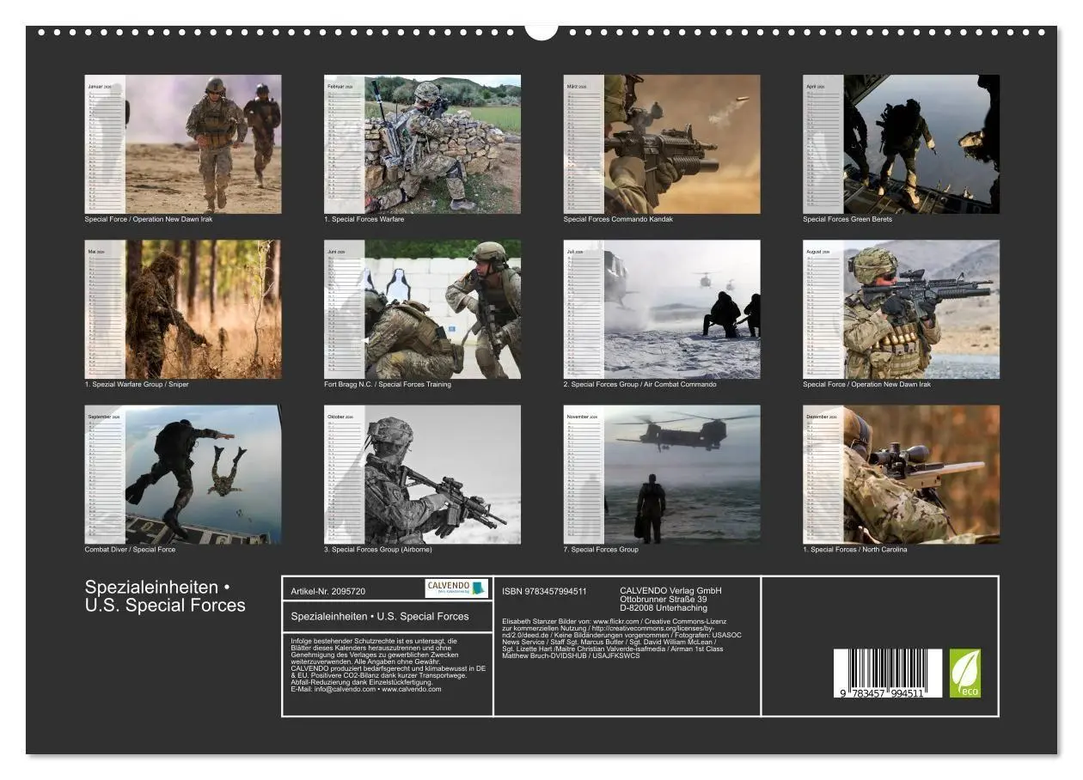Click the caption '7. Special Forces Group'
Image resolution: width=1083 pixels, height=780 pixels.
tap(601, 549)
